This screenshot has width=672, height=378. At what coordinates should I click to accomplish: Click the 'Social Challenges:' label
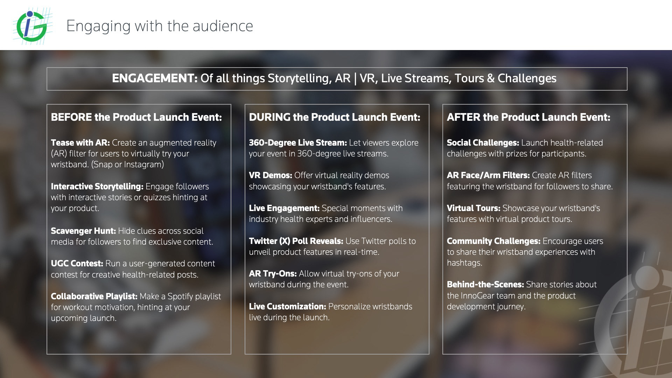483,143
